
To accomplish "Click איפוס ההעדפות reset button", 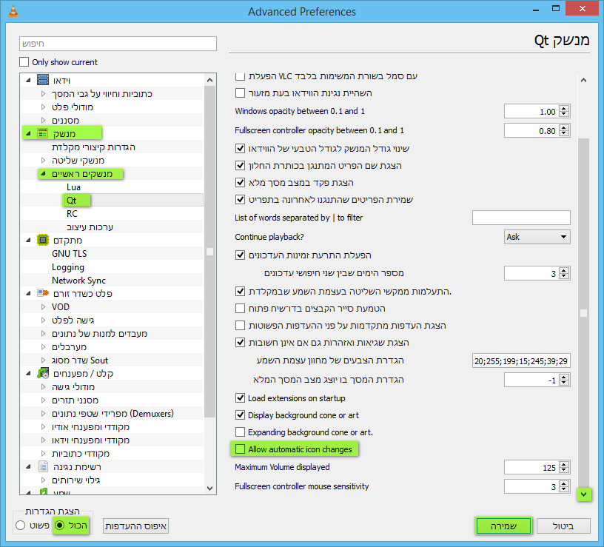I will (x=135, y=526).
